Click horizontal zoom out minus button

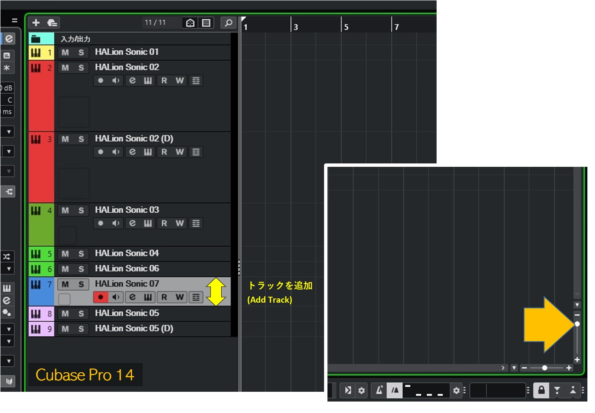click(525, 368)
